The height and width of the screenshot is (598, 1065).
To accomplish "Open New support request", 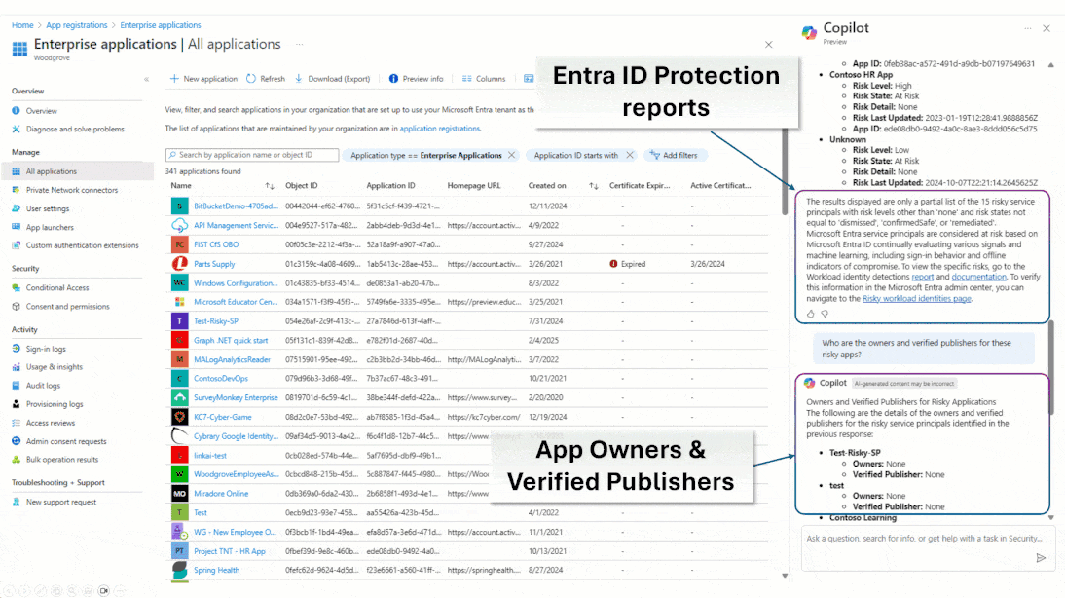I will pos(61,503).
